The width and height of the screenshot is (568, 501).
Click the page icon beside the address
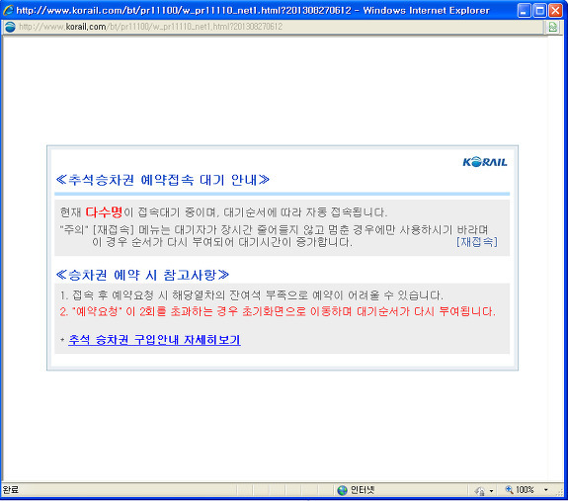click(x=10, y=27)
